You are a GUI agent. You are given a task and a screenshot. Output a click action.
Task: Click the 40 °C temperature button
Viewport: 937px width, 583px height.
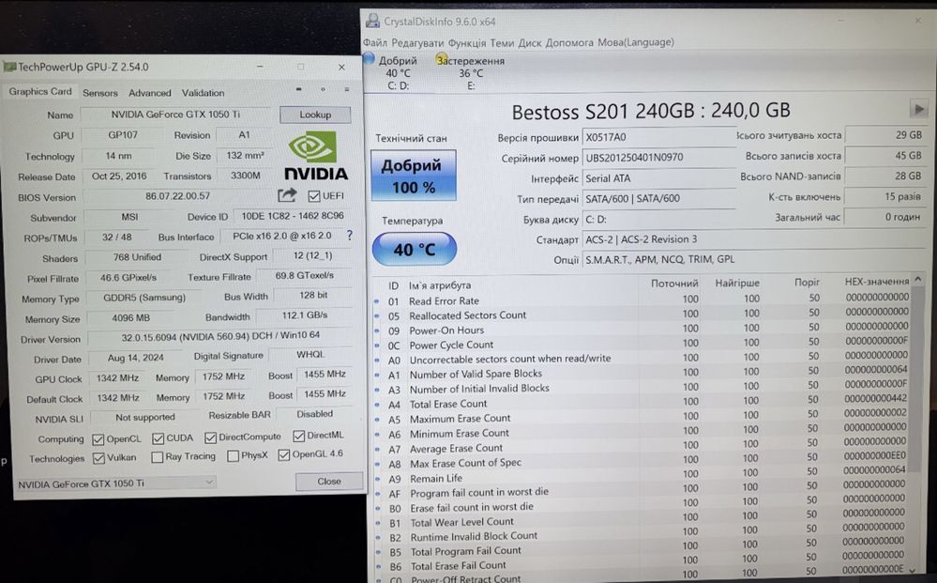pos(415,249)
